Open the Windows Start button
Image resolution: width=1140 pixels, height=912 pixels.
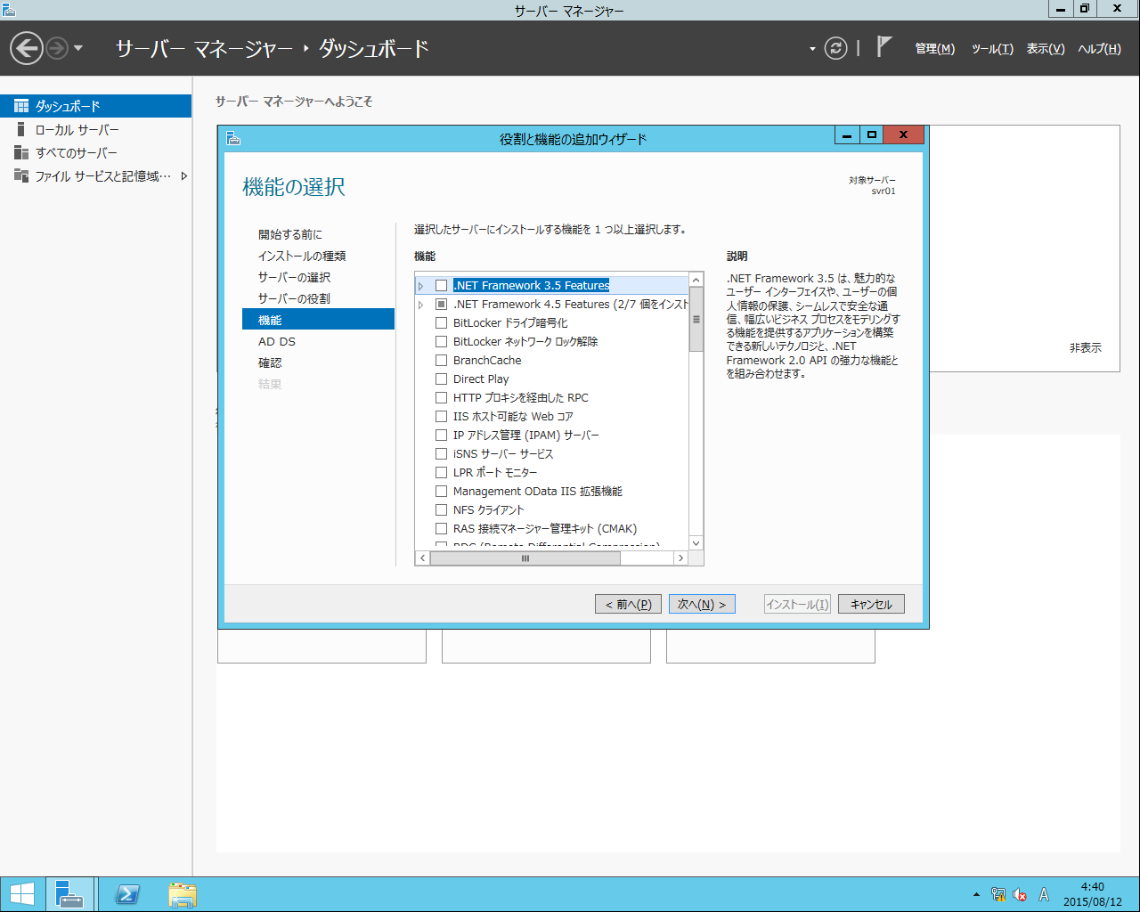coord(22,894)
